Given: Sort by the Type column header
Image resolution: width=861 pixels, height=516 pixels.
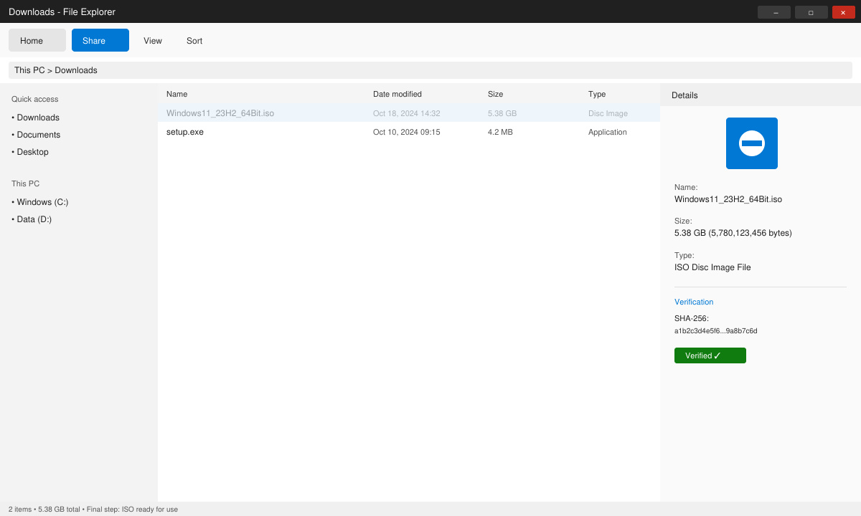Looking at the screenshot, I should 597,94.
